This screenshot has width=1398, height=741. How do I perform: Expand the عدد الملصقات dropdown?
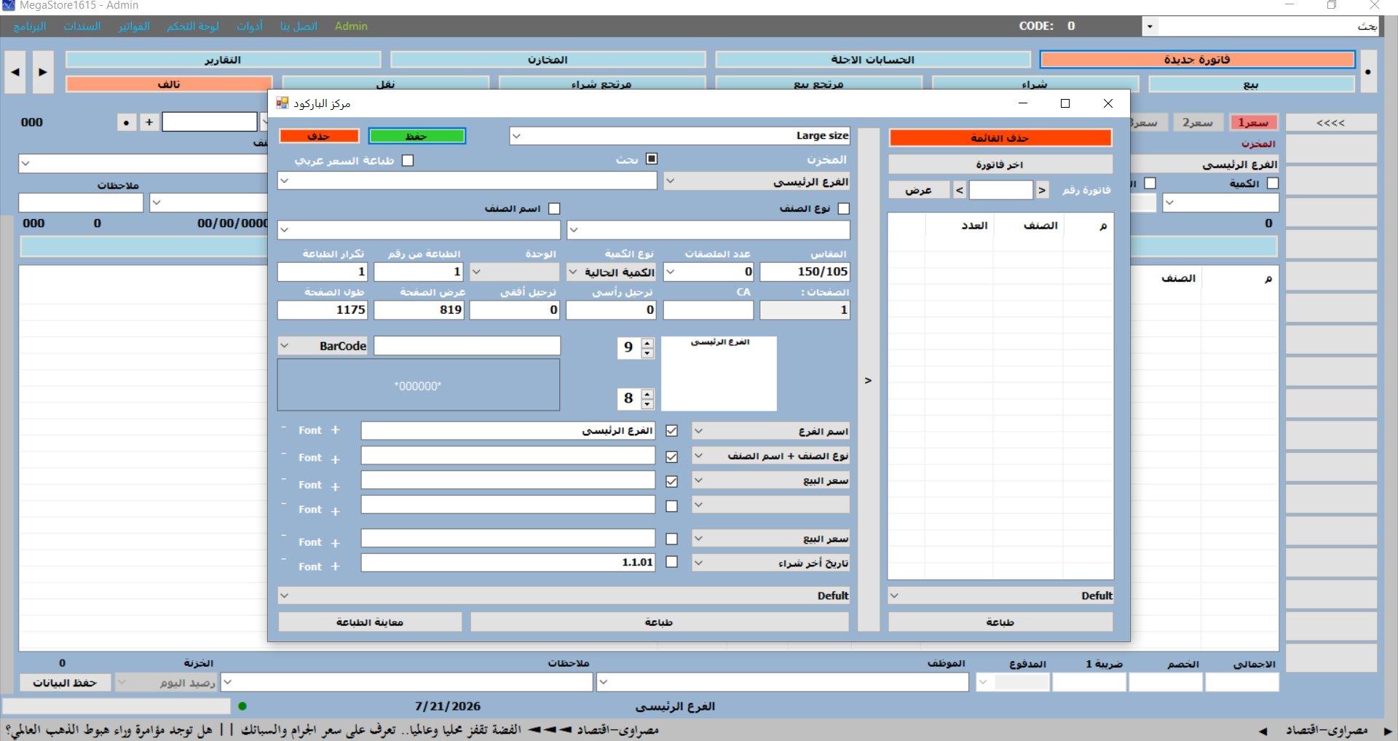671,272
